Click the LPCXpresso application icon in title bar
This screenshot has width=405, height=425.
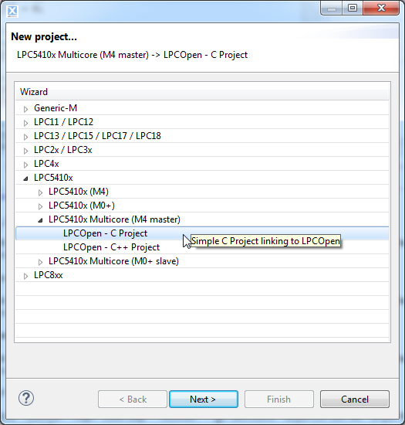coord(12,11)
